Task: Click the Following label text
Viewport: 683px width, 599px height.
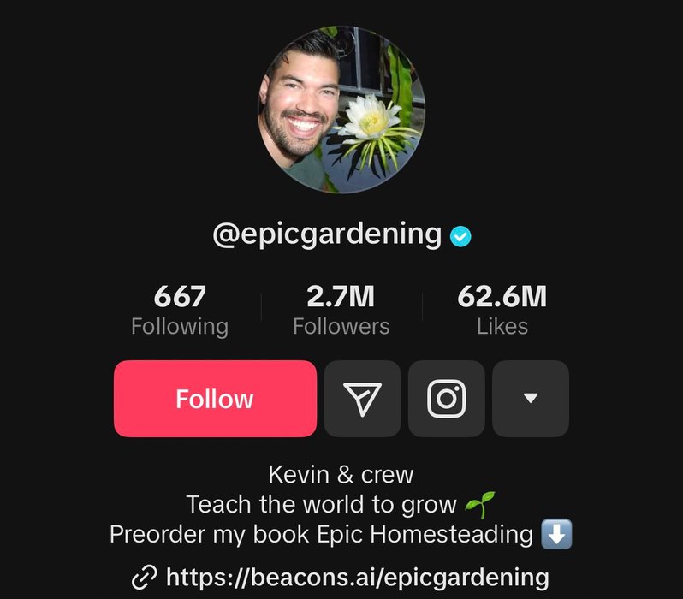Action: point(180,327)
